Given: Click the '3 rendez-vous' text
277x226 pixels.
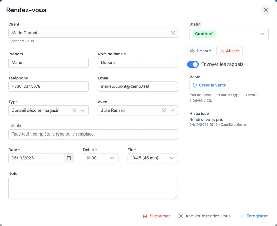Looking at the screenshot, I should [x=21, y=41].
